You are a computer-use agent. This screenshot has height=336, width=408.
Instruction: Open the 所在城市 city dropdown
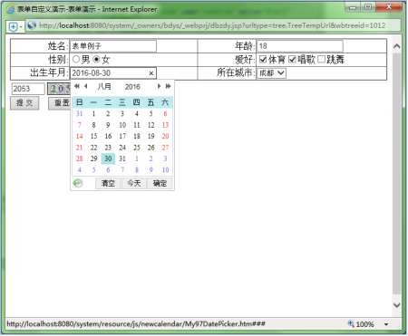(271, 73)
